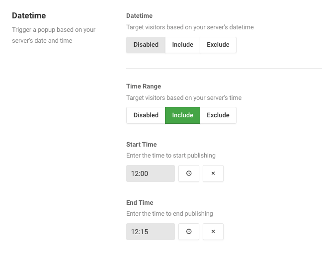Click the 'Enter the time to end publishing' text
Viewport: 322px width, 253px height.
pos(169,214)
